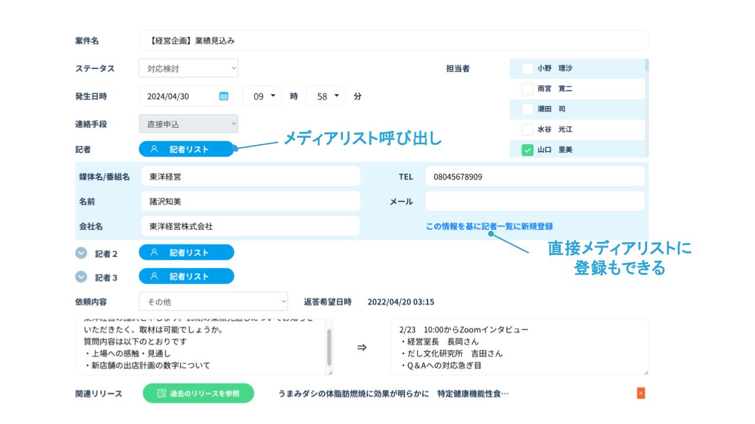Viewport: 755px width, 424px height.
Task: Check the 小野 理沙 checkbox
Action: 527,68
